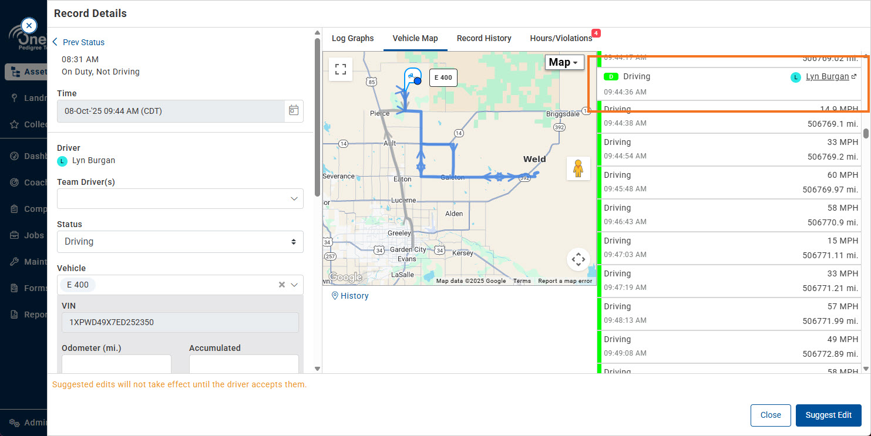This screenshot has height=436, width=871.
Task: Open the Hours/Violations tab
Action: point(561,38)
